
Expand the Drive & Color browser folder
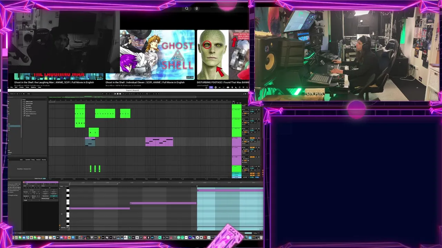pos(23,104)
